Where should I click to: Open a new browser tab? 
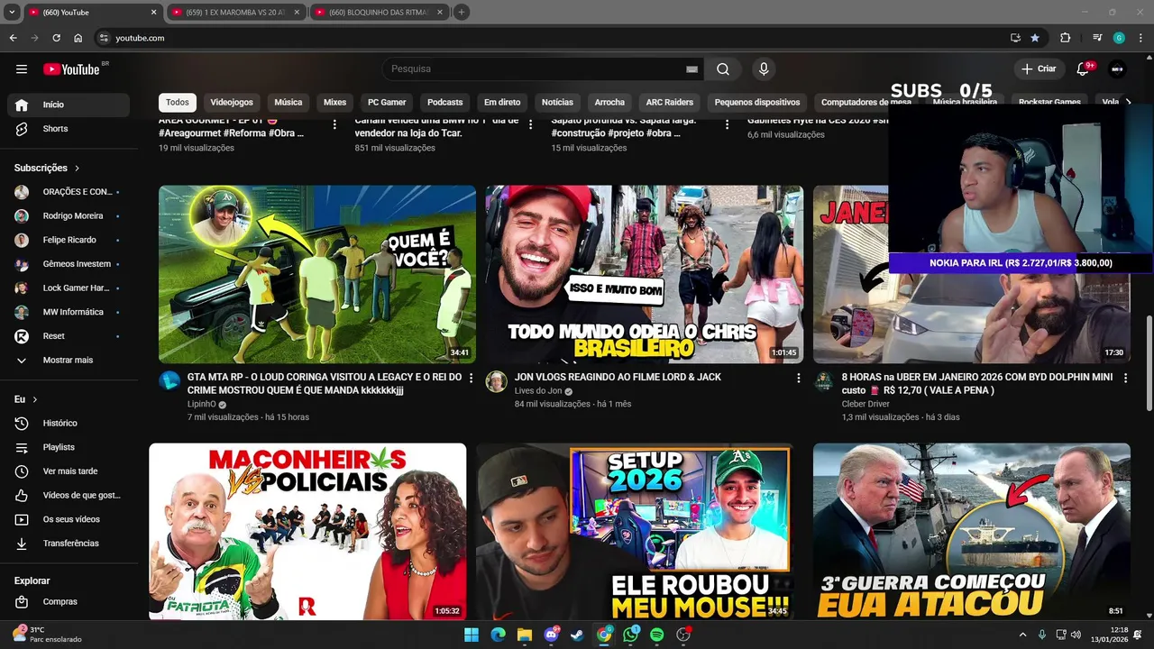coord(462,13)
